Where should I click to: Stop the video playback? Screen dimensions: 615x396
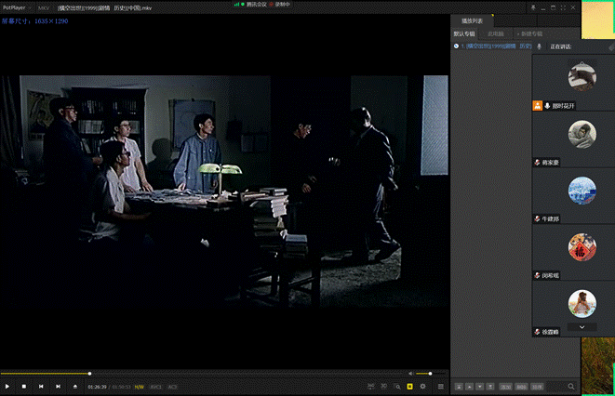pos(24,386)
